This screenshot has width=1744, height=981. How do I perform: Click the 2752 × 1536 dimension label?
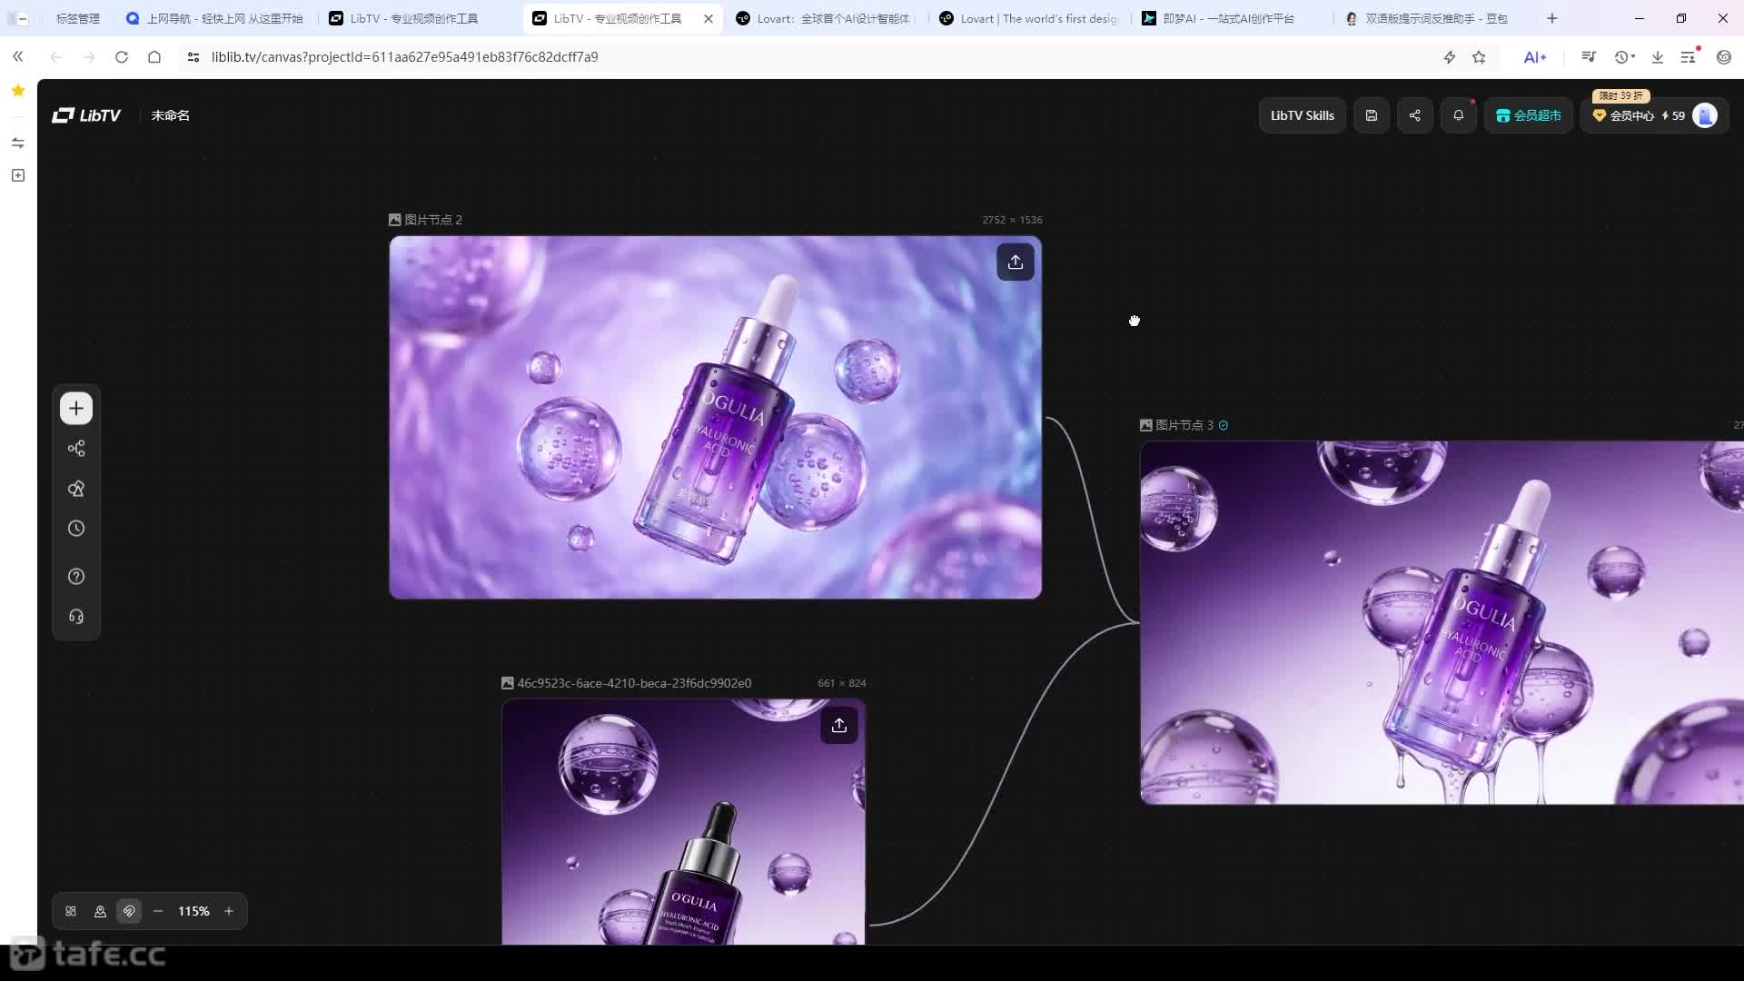pyautogui.click(x=1012, y=220)
